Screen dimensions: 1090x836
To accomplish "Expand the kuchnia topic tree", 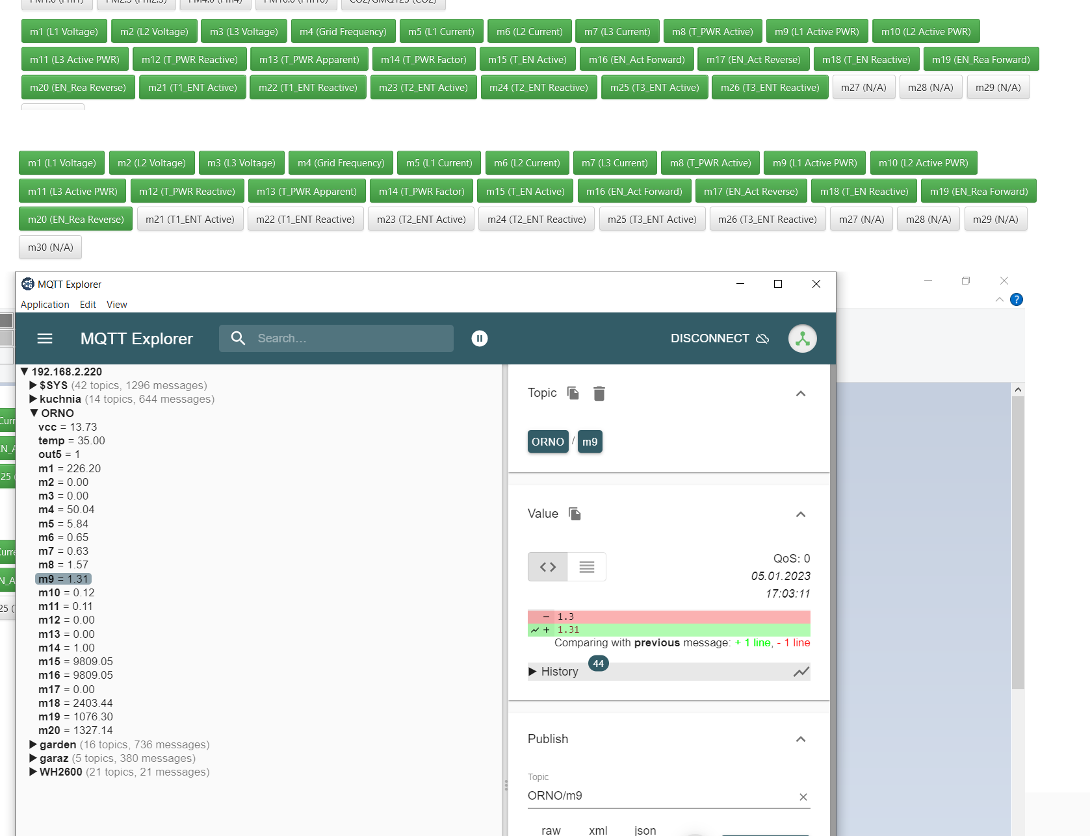I will coord(33,399).
